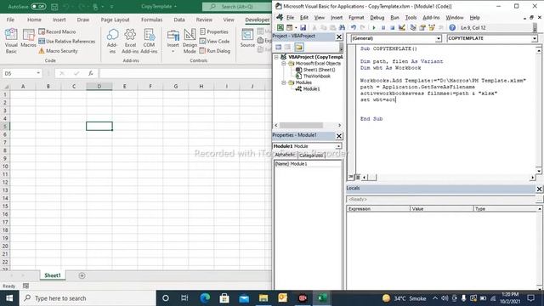
Task: Switch to Categorized properties tab
Action: click(x=311, y=156)
